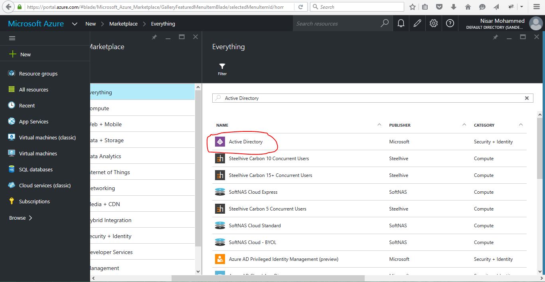Open browser toolbar overflow dropdown arrow
Viewport: 545px width, 282px height.
(x=521, y=7)
